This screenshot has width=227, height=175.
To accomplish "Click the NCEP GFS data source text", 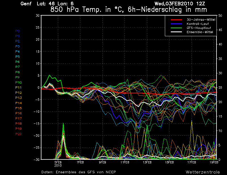I will click(x=79, y=172).
